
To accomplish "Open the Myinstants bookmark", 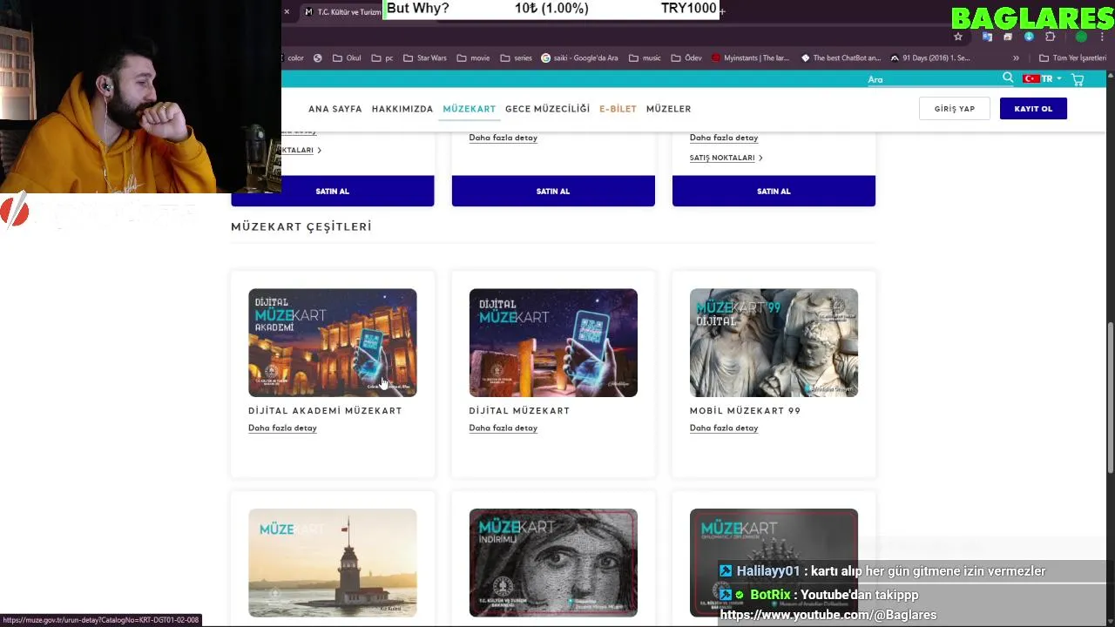I will coord(750,58).
